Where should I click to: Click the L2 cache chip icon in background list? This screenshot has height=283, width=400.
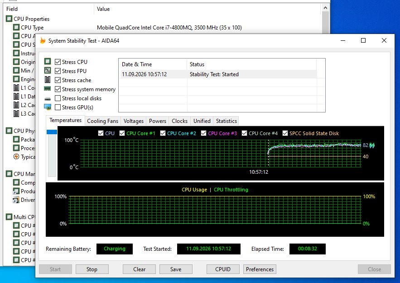point(16,105)
